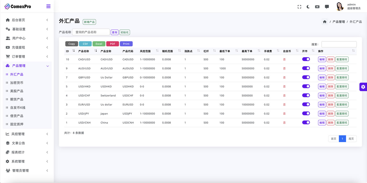Sort by 风控范围 column arrows
The height and width of the screenshot is (183, 367).
pyautogui.click(x=157, y=51)
